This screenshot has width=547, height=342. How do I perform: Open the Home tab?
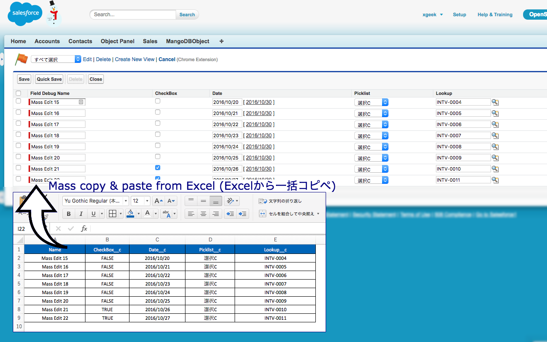tap(18, 41)
